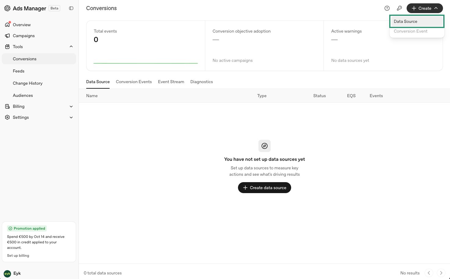Click the Status column header
This screenshot has width=450, height=279.
pos(320,96)
